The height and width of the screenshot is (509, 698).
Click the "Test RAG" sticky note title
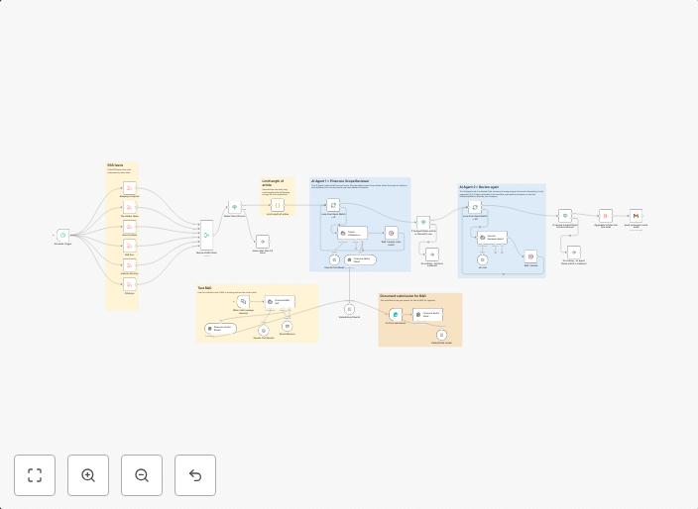pyautogui.click(x=204, y=288)
